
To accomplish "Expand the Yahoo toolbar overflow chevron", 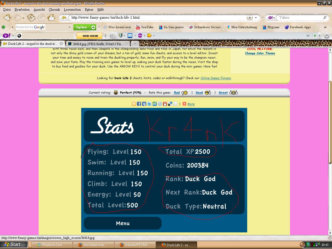I will 308,36.
